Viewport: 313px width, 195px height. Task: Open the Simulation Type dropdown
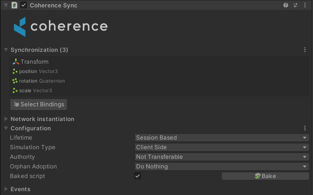click(222, 147)
